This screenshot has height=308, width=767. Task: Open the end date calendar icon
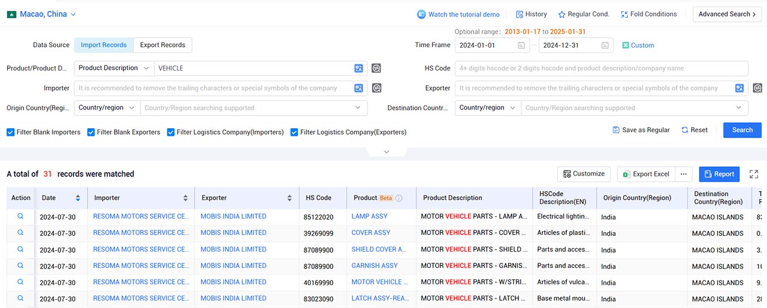605,45
